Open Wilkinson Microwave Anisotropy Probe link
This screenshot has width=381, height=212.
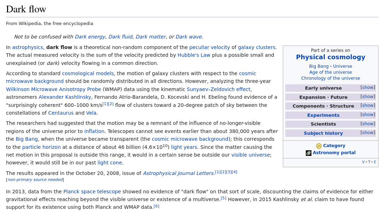[53, 89]
